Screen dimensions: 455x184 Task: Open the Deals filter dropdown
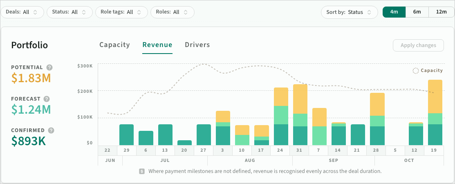[x=22, y=12]
